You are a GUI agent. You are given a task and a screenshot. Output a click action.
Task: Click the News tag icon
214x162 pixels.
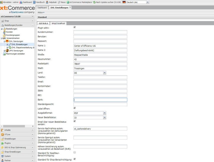coord(59,2)
